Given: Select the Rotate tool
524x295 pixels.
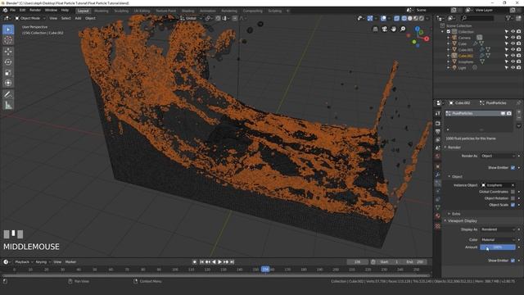Looking at the screenshot, I should 8,62.
